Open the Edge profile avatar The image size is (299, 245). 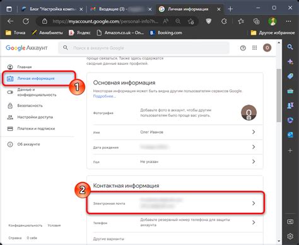[x=273, y=21]
